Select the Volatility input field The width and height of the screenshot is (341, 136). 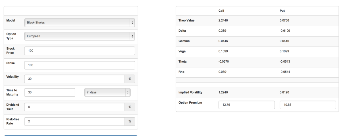[74, 79]
